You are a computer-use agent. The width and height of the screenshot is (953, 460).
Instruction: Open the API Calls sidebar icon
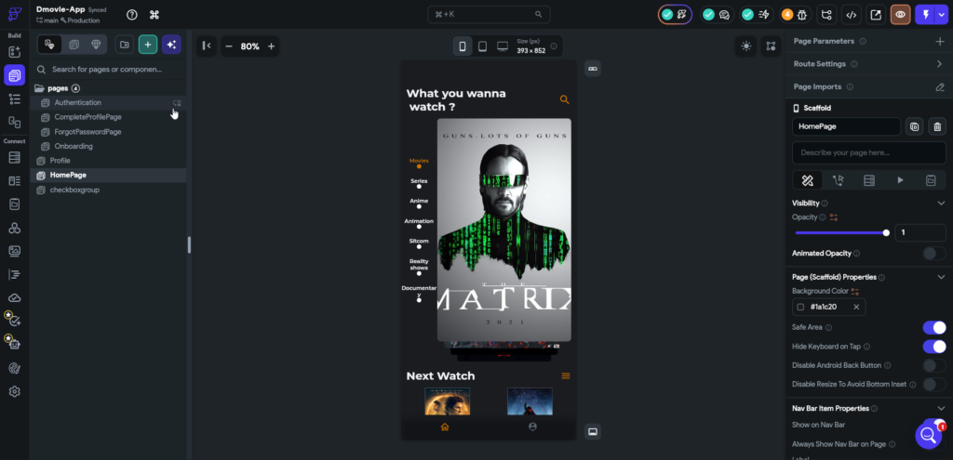point(15,229)
